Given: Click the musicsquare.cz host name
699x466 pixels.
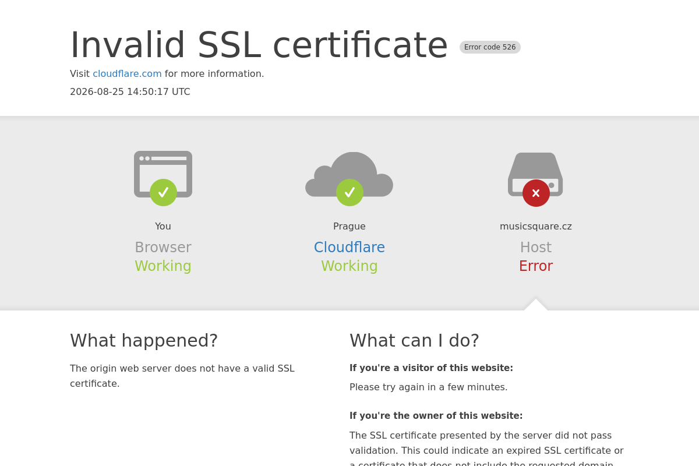Looking at the screenshot, I should tap(536, 227).
